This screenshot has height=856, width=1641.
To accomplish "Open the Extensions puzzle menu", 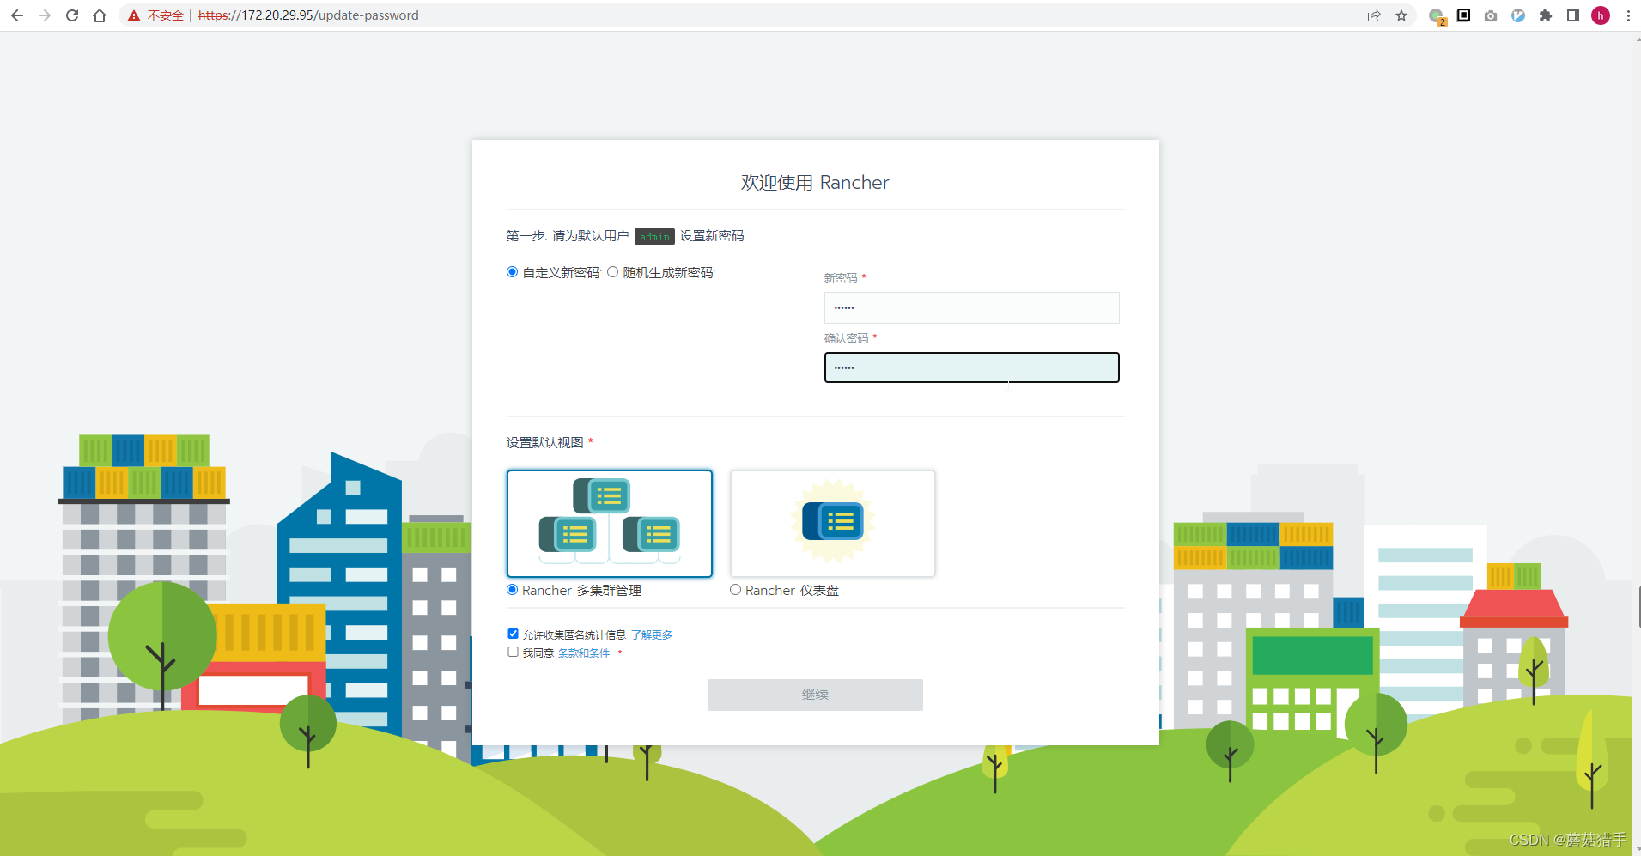I will click(x=1546, y=15).
